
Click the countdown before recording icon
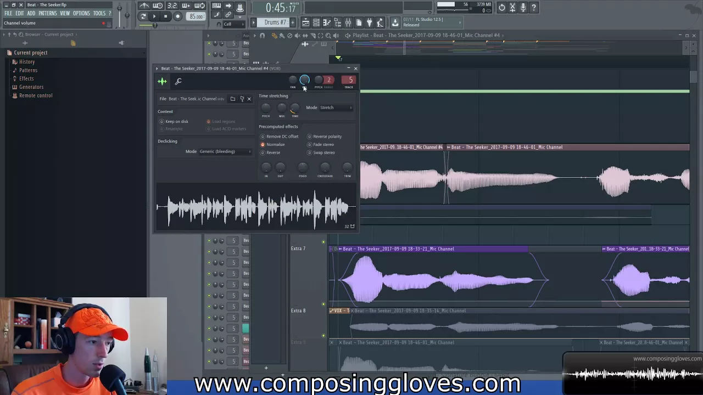point(172,6)
